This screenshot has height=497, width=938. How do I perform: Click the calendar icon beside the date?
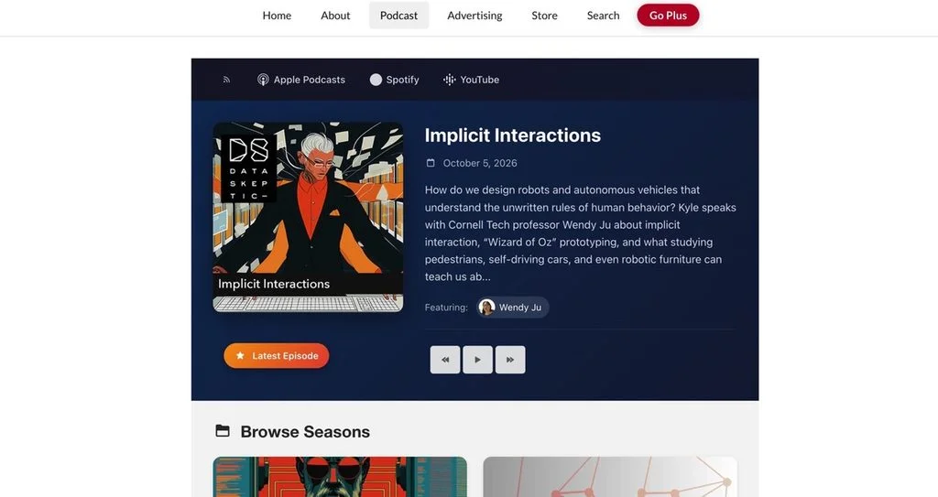point(431,163)
